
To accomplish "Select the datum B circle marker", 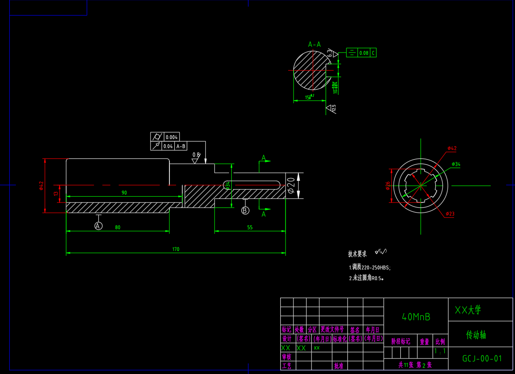I will pos(245,210).
